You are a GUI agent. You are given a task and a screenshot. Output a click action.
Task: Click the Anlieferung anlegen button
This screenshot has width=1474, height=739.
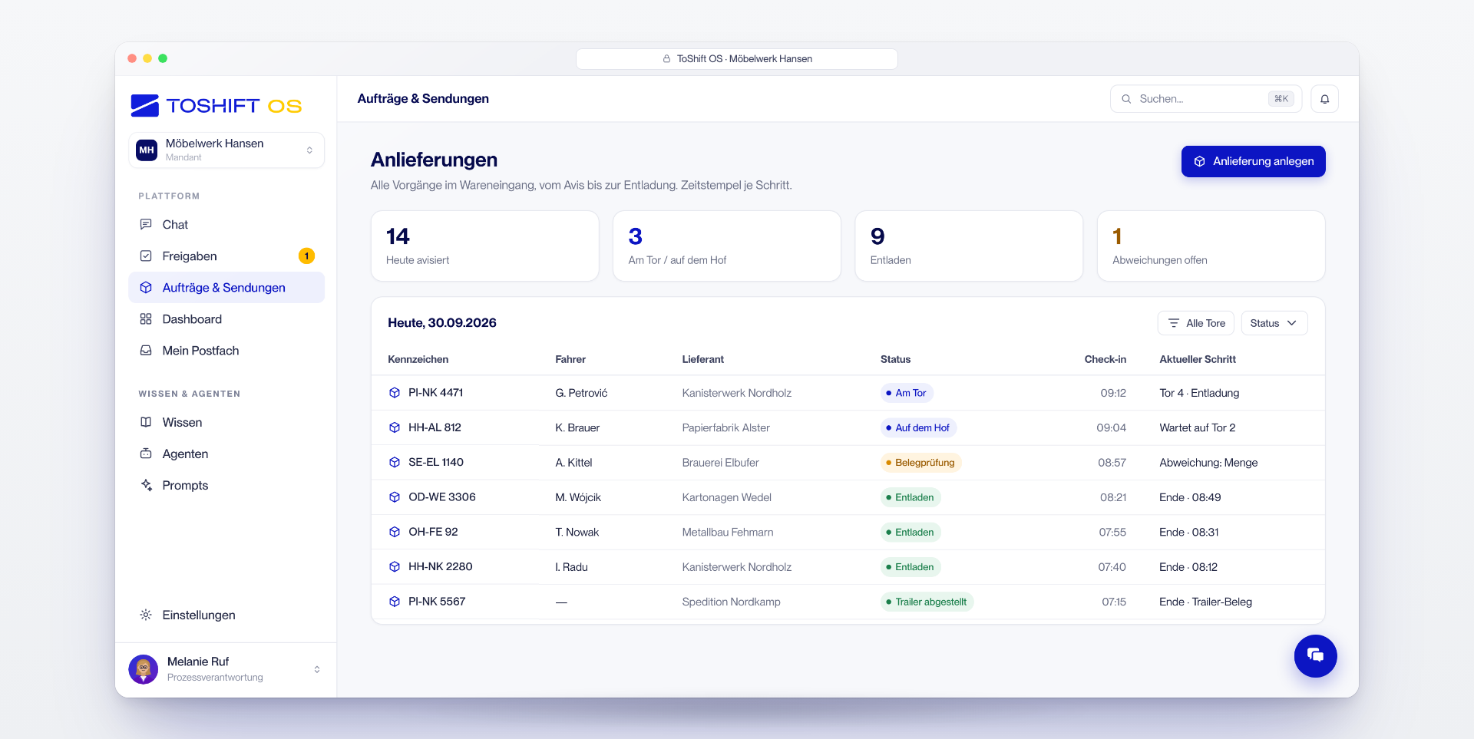[x=1253, y=161]
